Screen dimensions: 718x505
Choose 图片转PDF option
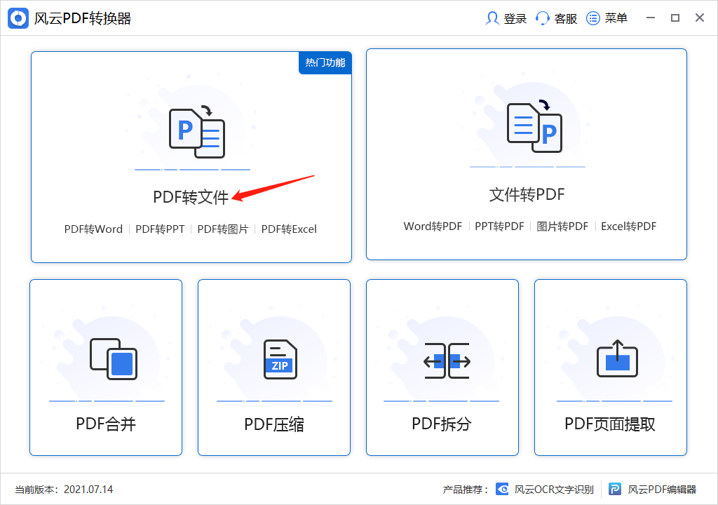coord(562,227)
